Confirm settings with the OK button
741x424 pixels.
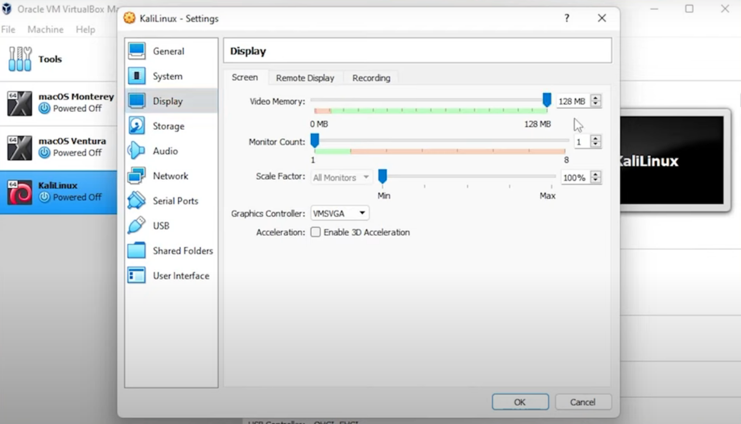(x=520, y=402)
